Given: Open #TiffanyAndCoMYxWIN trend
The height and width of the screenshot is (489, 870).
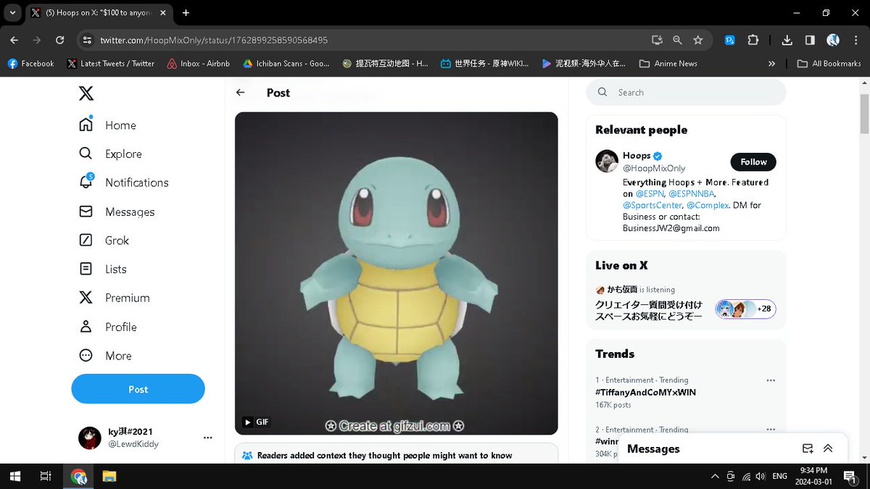Looking at the screenshot, I should (x=645, y=392).
